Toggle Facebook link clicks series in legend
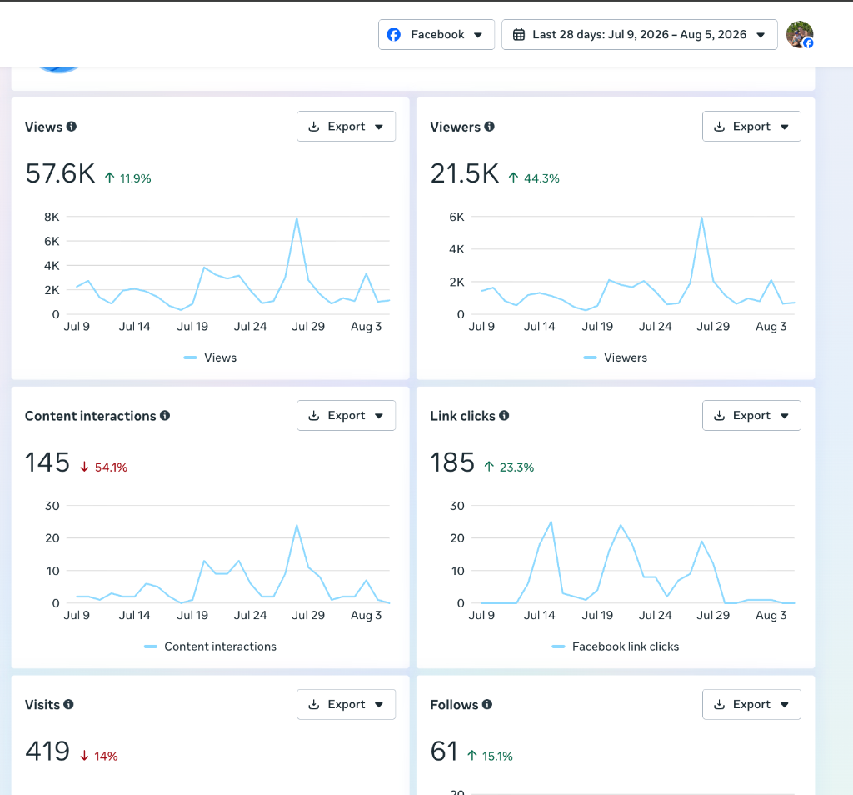Image resolution: width=853 pixels, height=795 pixels. 616,647
